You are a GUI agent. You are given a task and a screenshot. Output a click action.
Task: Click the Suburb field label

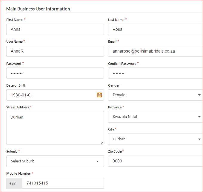click(x=12, y=151)
